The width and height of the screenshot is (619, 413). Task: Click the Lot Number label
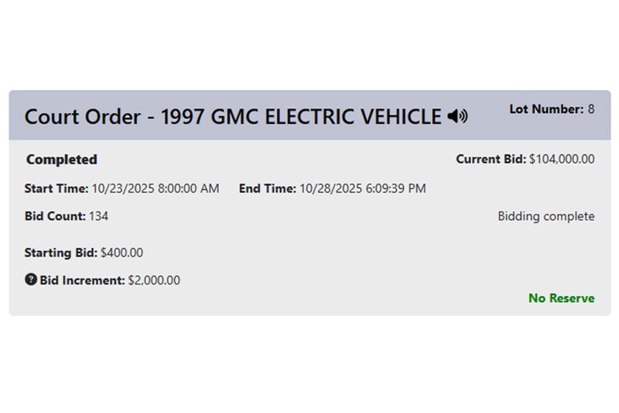(x=545, y=109)
